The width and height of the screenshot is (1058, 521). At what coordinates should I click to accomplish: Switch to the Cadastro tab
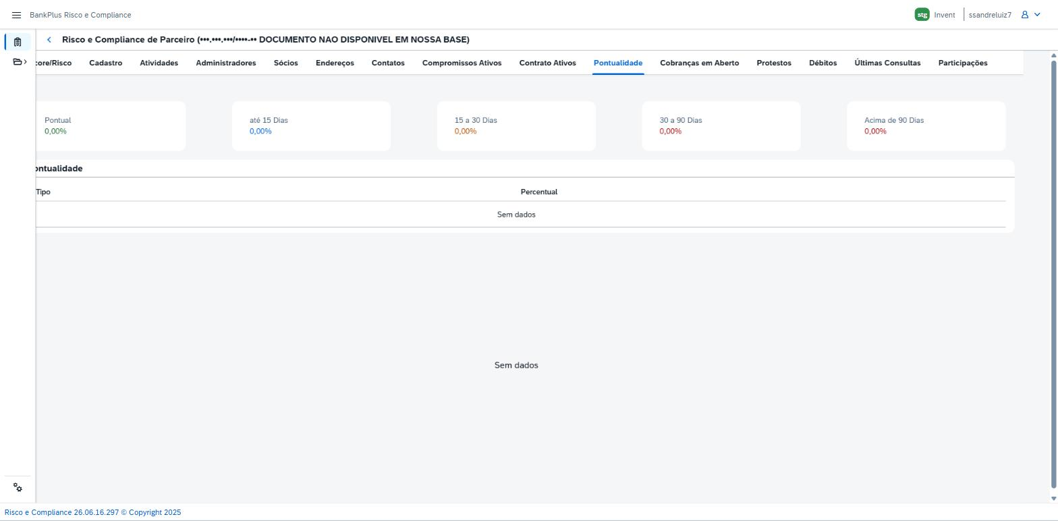(x=105, y=63)
